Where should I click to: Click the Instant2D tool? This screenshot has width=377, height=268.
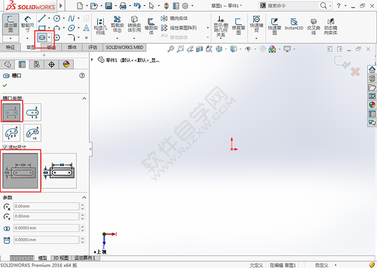click(294, 25)
